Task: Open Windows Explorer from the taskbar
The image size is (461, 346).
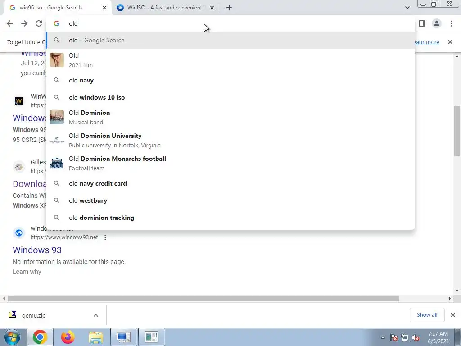Action: [96, 337]
